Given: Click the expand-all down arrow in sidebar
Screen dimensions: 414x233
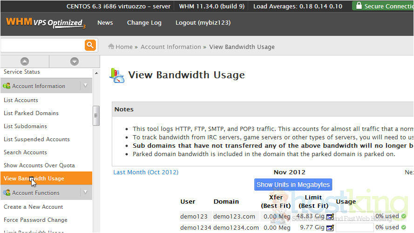Looking at the screenshot, I should click(75, 62).
